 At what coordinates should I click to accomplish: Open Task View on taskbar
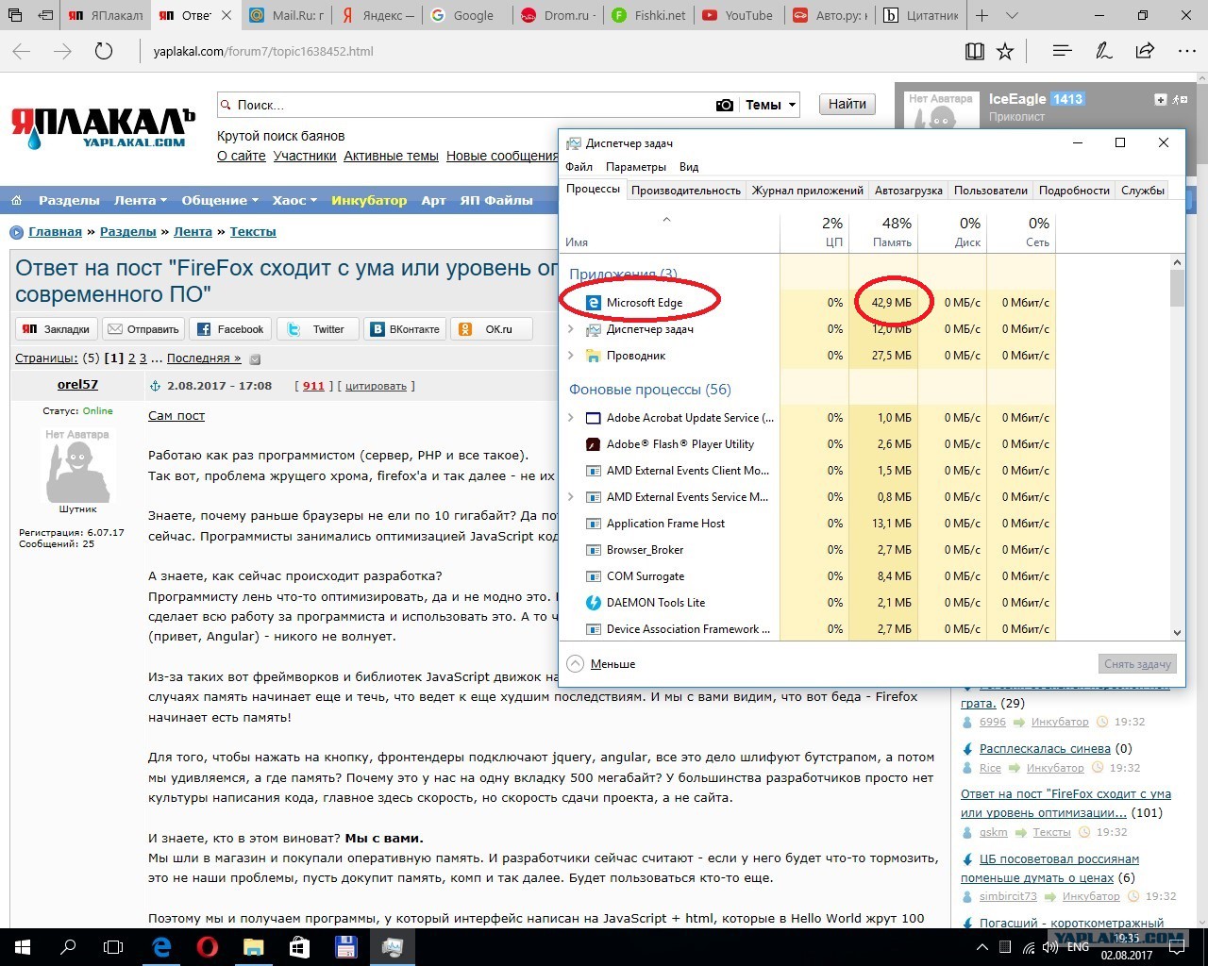pos(113,946)
